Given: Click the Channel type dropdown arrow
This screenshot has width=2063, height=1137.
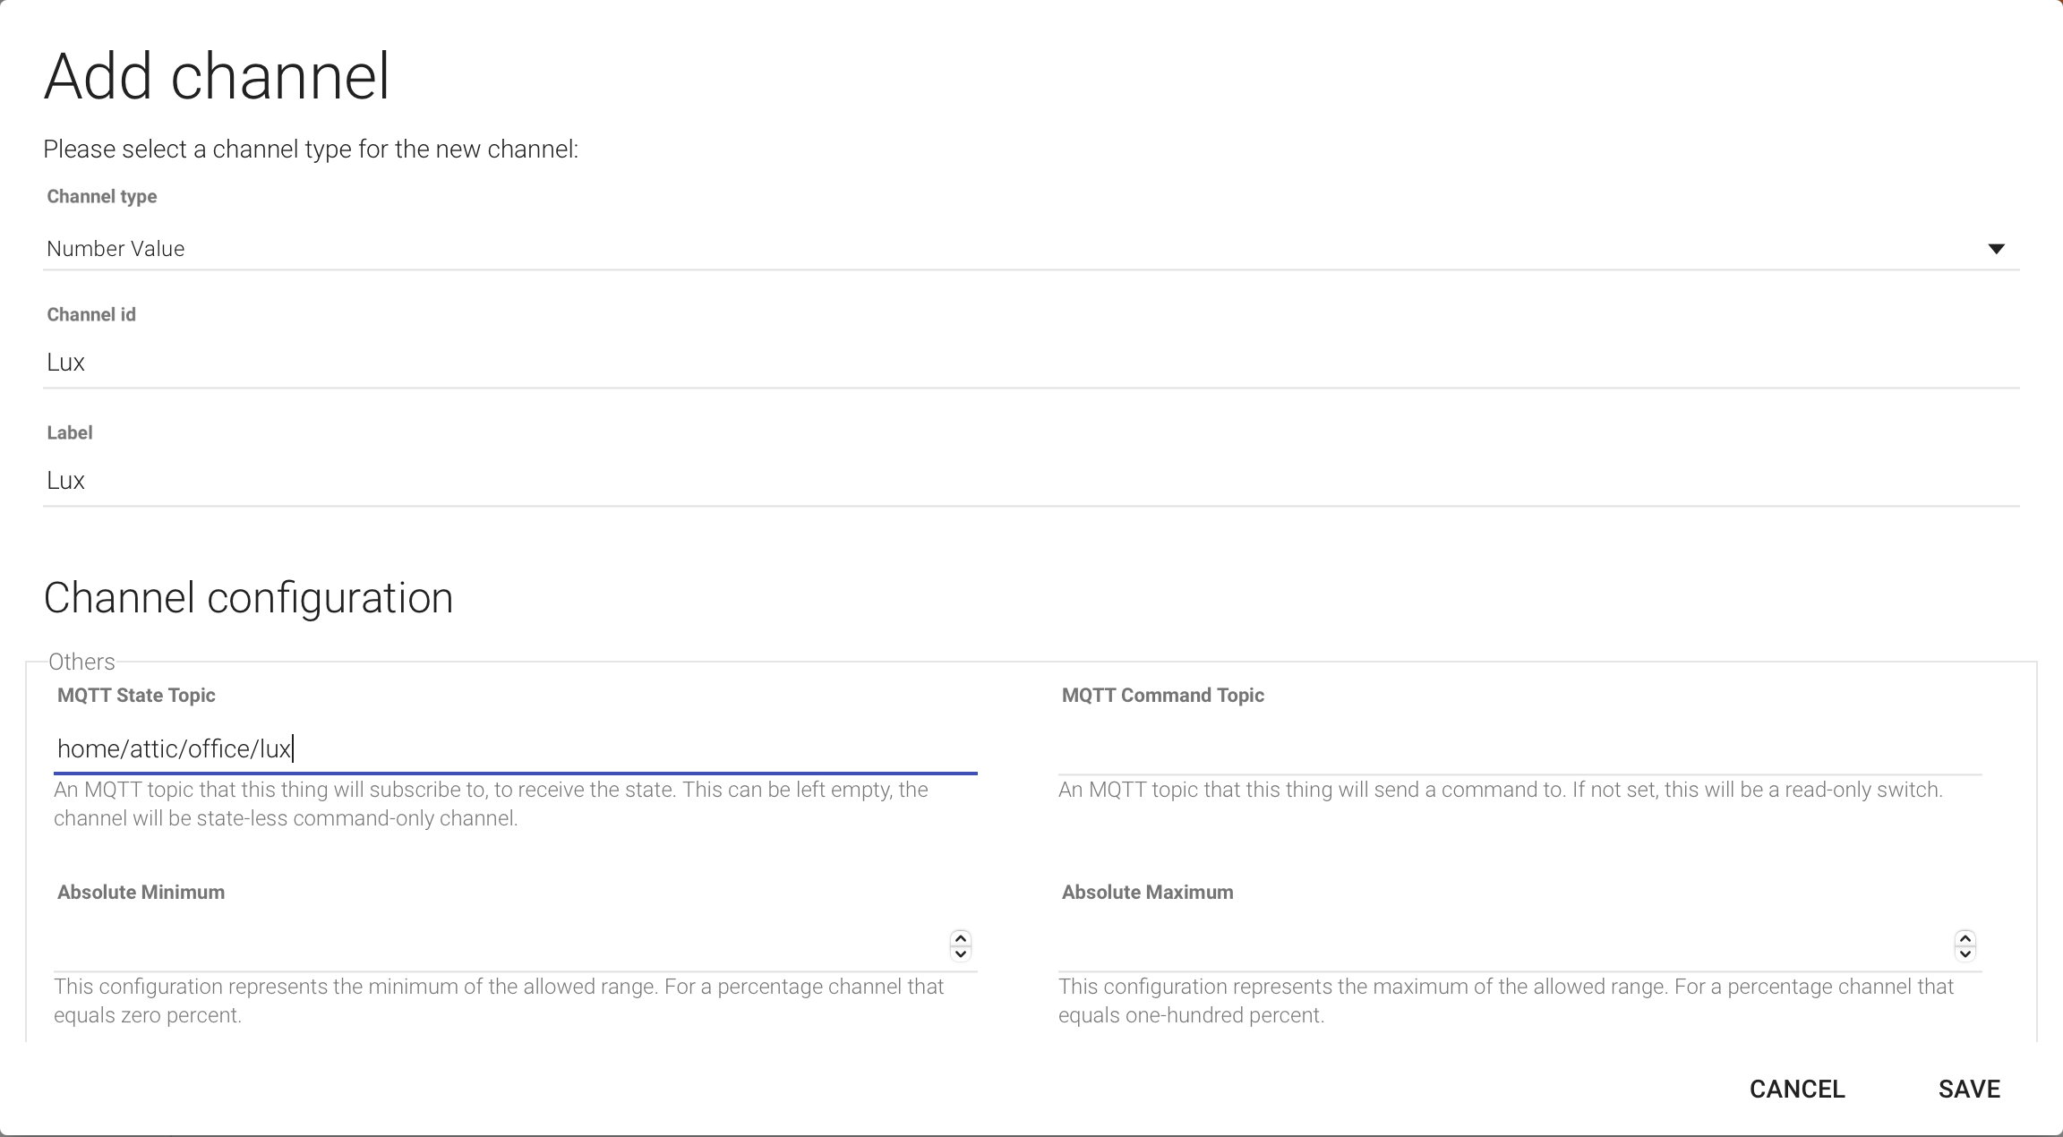Looking at the screenshot, I should [x=1996, y=249].
